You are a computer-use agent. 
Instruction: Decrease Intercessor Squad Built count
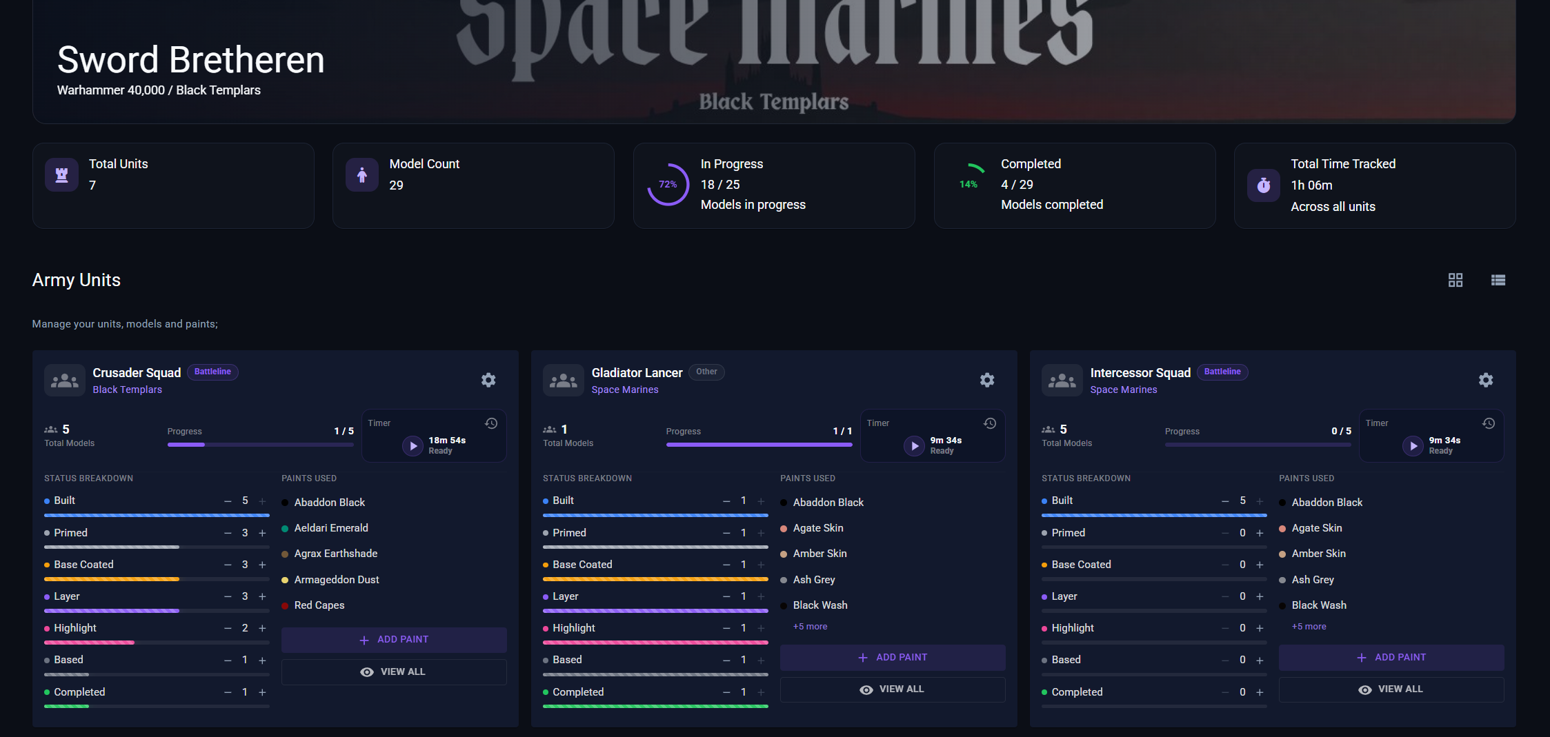1225,501
